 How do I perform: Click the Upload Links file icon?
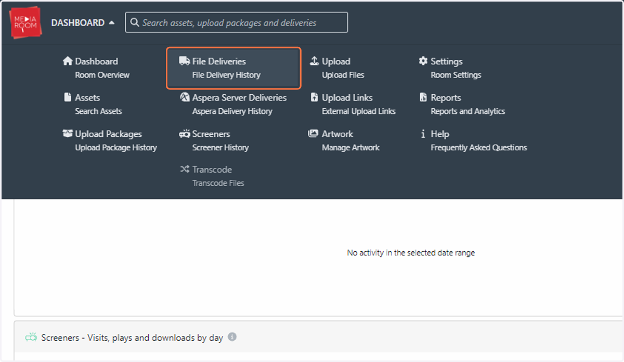314,97
